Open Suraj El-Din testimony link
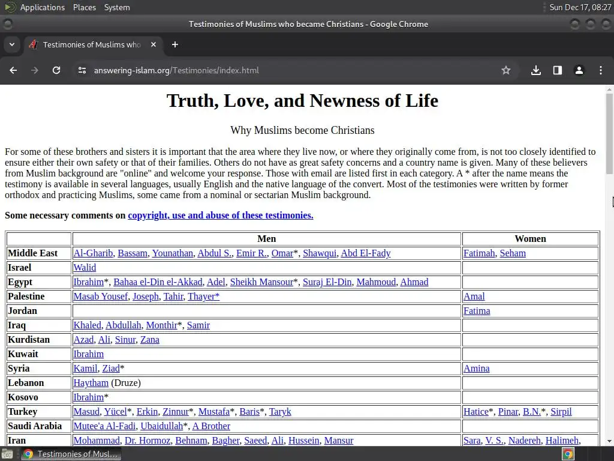The height and width of the screenshot is (461, 614). [327, 282]
